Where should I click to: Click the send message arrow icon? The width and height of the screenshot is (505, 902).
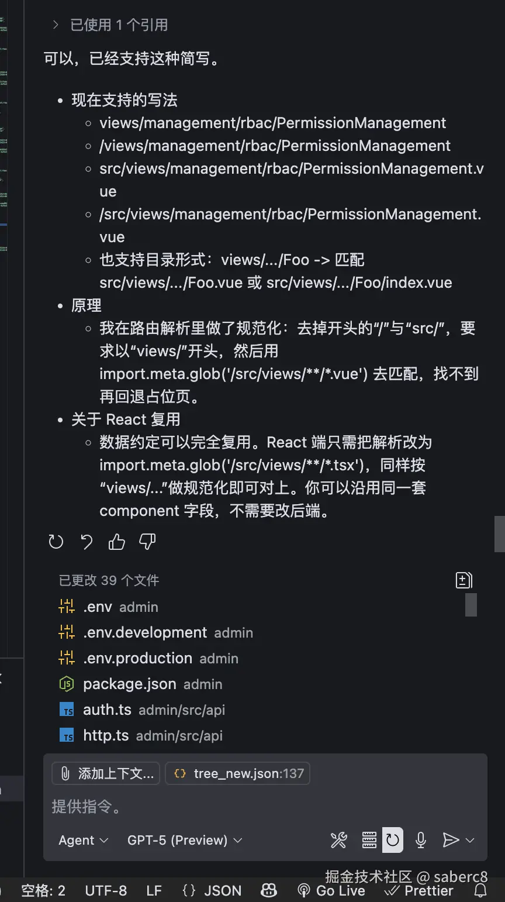pos(451,841)
